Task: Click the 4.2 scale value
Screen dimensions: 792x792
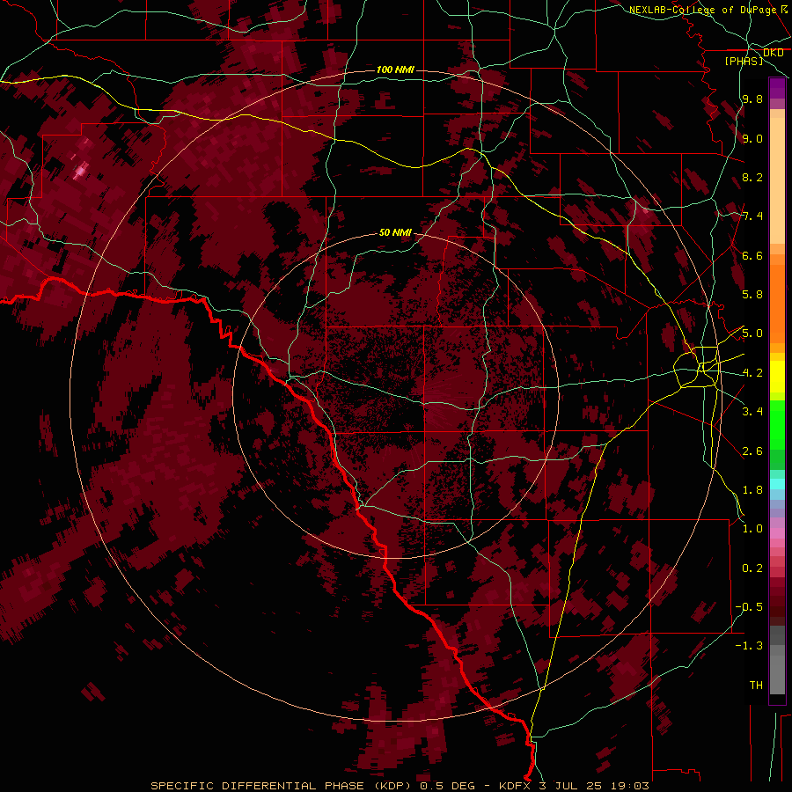Action: [x=752, y=373]
